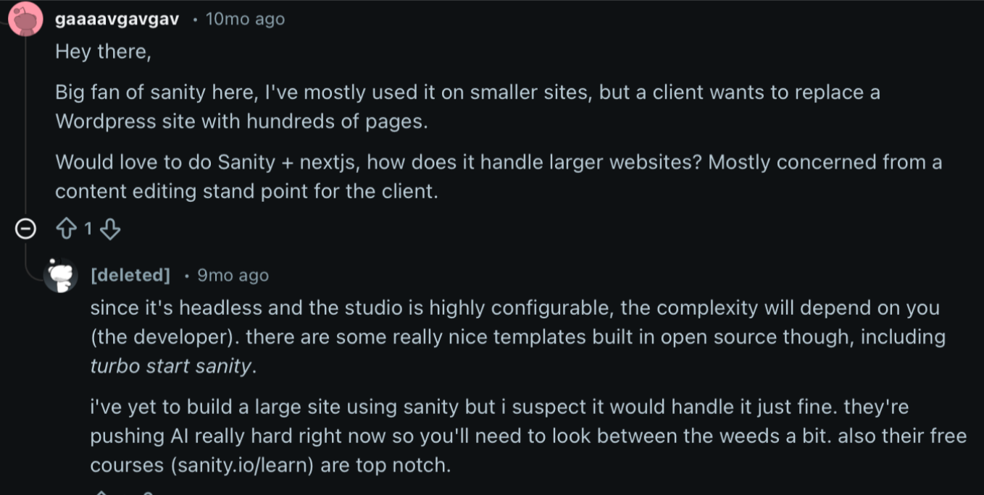Click the "9mo ago" reply timestamp

pyautogui.click(x=233, y=275)
